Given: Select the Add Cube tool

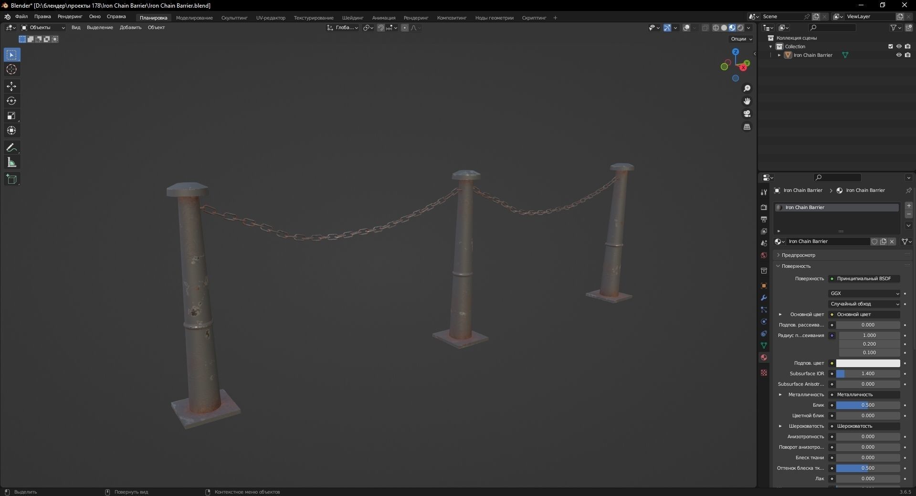Looking at the screenshot, I should [11, 179].
